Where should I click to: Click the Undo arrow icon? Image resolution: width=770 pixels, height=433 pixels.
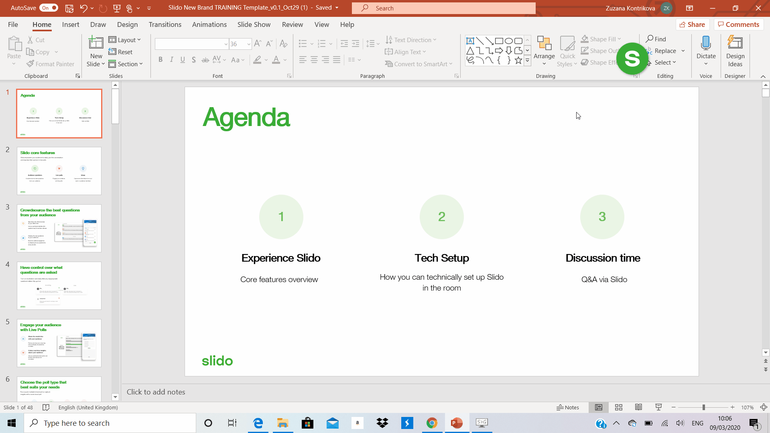coord(83,8)
